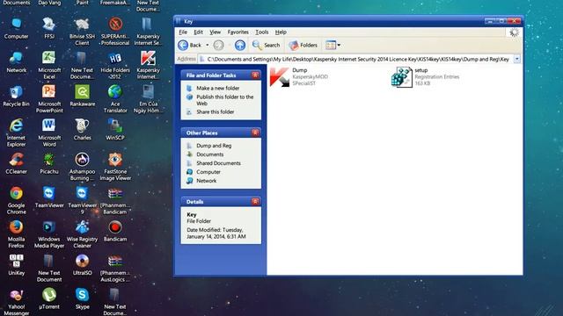
Task: Select the Internet Explorer desktop icon
Action: point(16,133)
